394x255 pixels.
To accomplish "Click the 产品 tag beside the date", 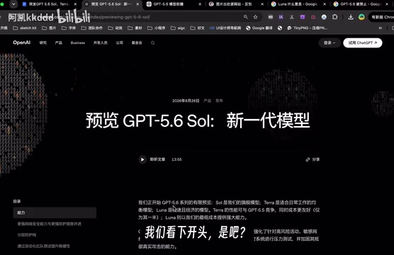I will 208,101.
